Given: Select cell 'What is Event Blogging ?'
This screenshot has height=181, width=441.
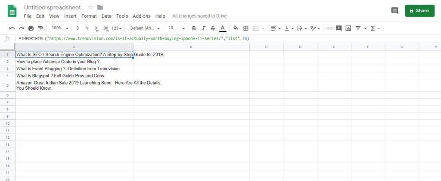Looking at the screenshot, I should (74, 69).
